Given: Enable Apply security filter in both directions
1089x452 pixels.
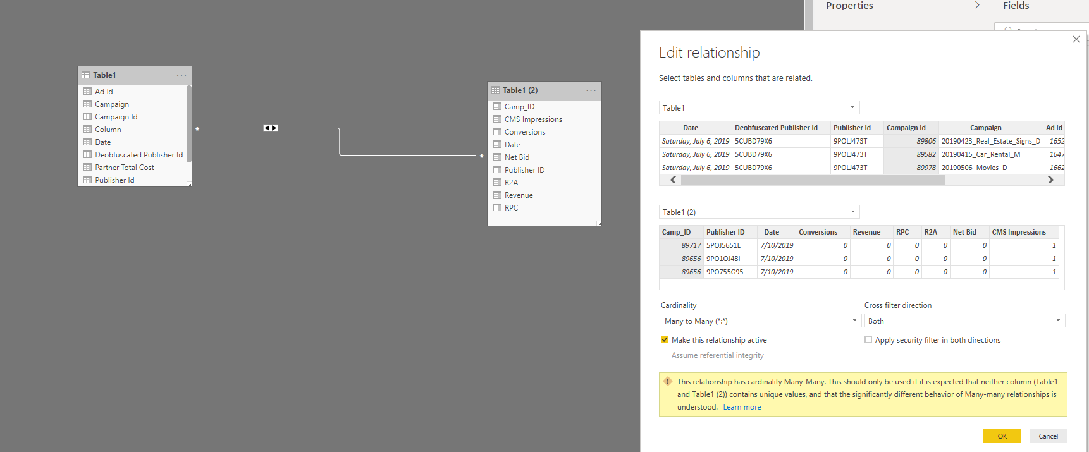Looking at the screenshot, I should pyautogui.click(x=868, y=340).
